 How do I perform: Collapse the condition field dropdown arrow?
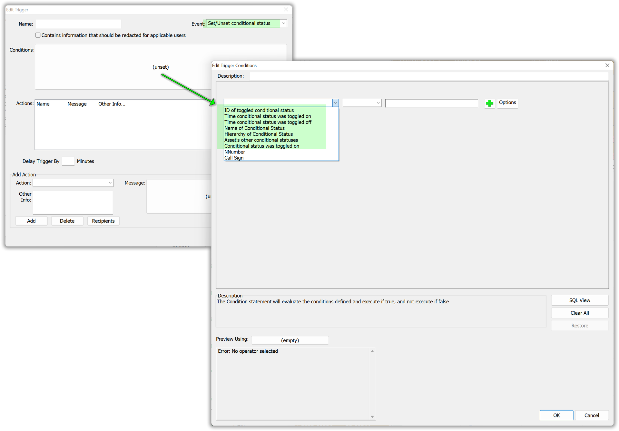[335, 103]
